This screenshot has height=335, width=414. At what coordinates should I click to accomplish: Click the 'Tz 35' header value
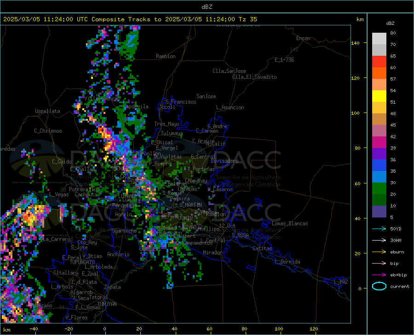[x=247, y=19]
